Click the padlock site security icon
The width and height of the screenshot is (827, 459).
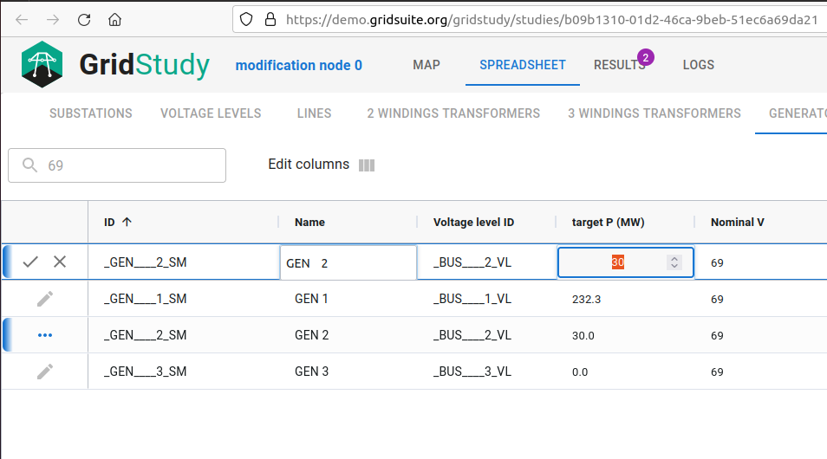pyautogui.click(x=270, y=20)
